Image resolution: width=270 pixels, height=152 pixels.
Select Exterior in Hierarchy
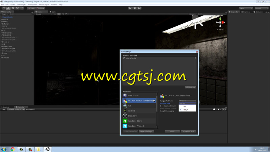click(x=5, y=24)
